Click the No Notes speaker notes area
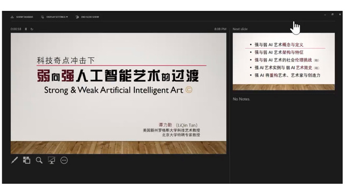This screenshot has width=345, height=194. [284, 138]
